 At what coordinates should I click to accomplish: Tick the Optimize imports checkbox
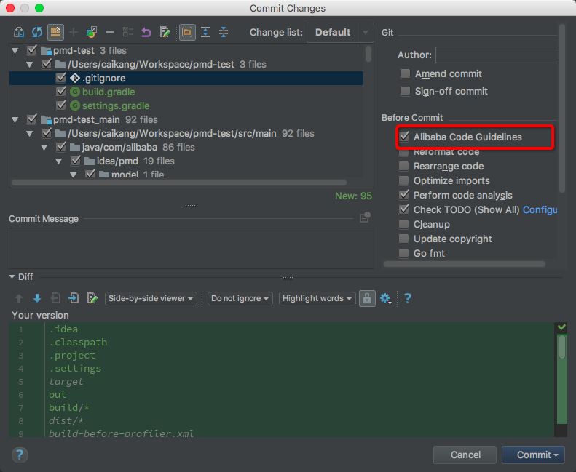click(404, 181)
